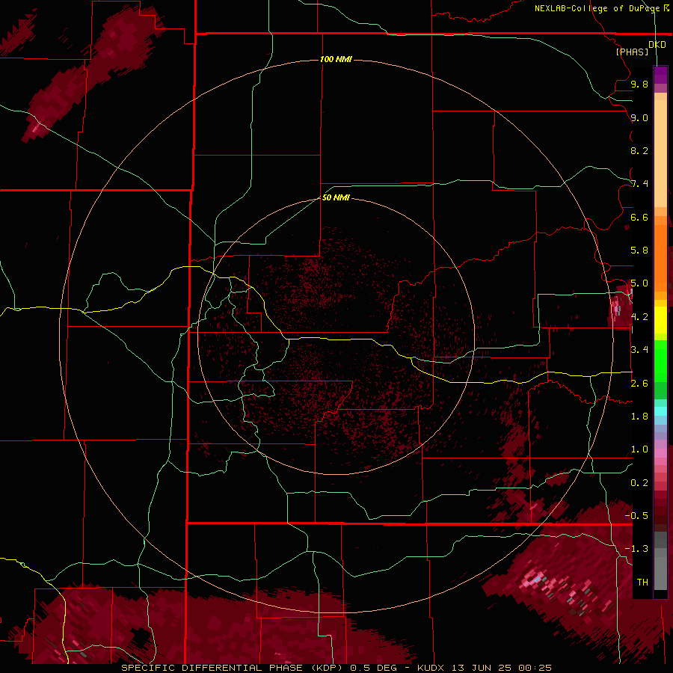
Task: Click the Specific Differential Phase KUDX caption
Action: pos(336,668)
